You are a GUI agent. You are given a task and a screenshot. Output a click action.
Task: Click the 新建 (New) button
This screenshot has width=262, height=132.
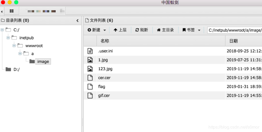point(94,30)
